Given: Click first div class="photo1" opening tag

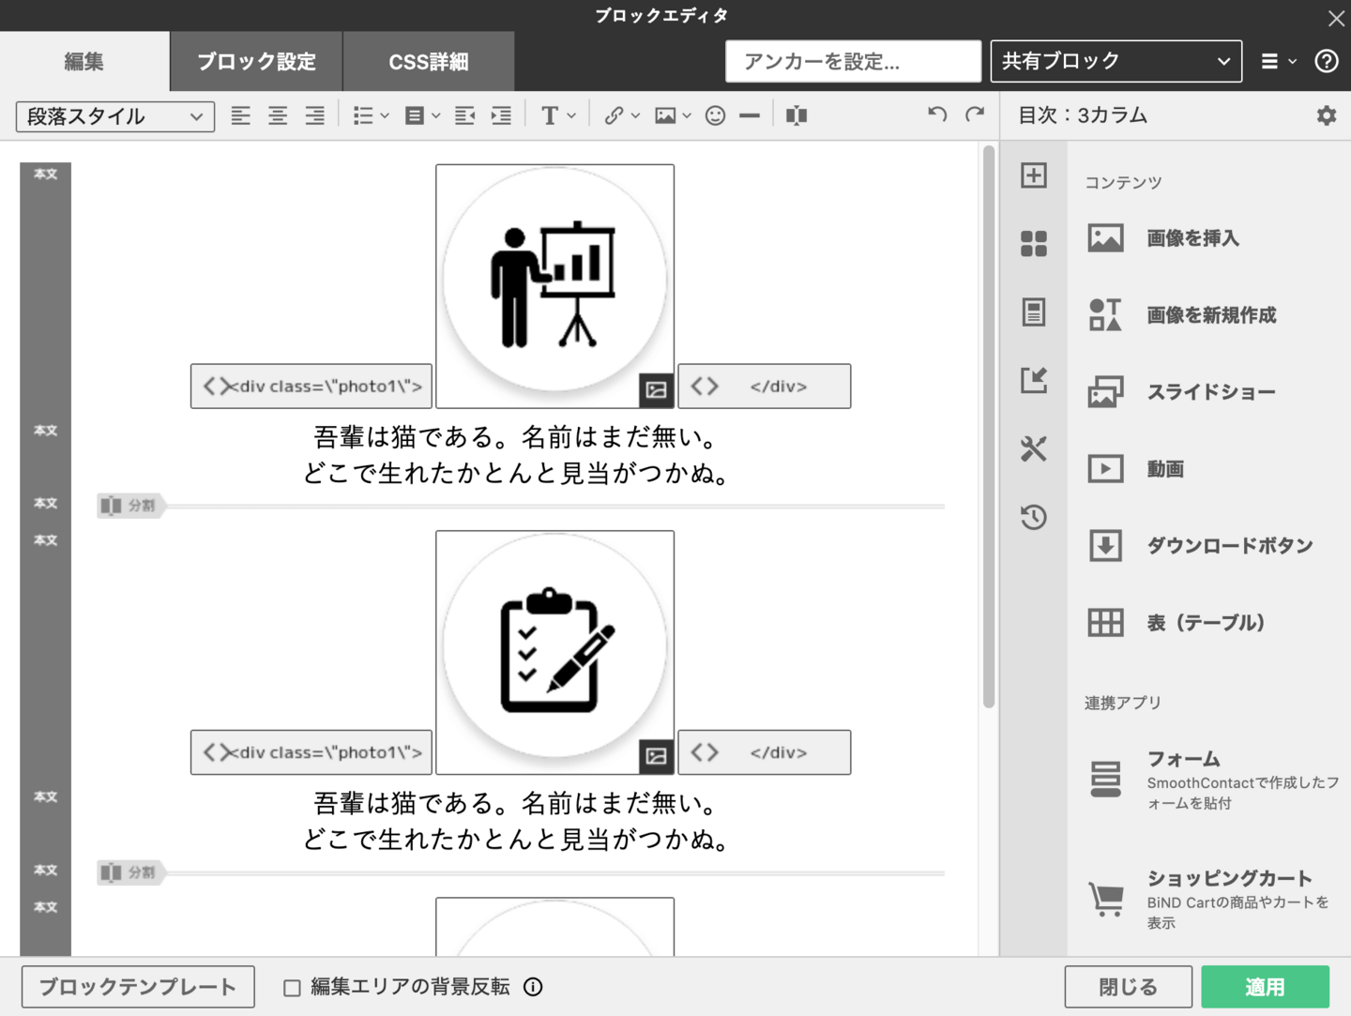Looking at the screenshot, I should tap(311, 387).
